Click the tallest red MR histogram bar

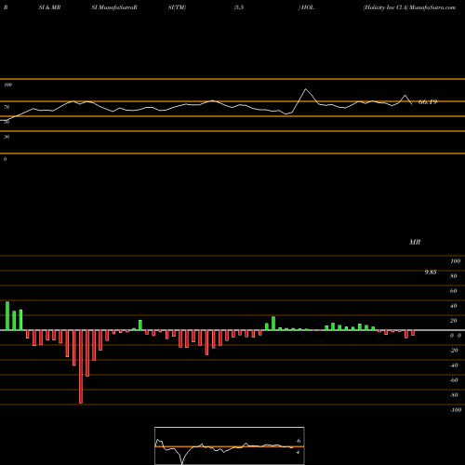tap(81, 366)
